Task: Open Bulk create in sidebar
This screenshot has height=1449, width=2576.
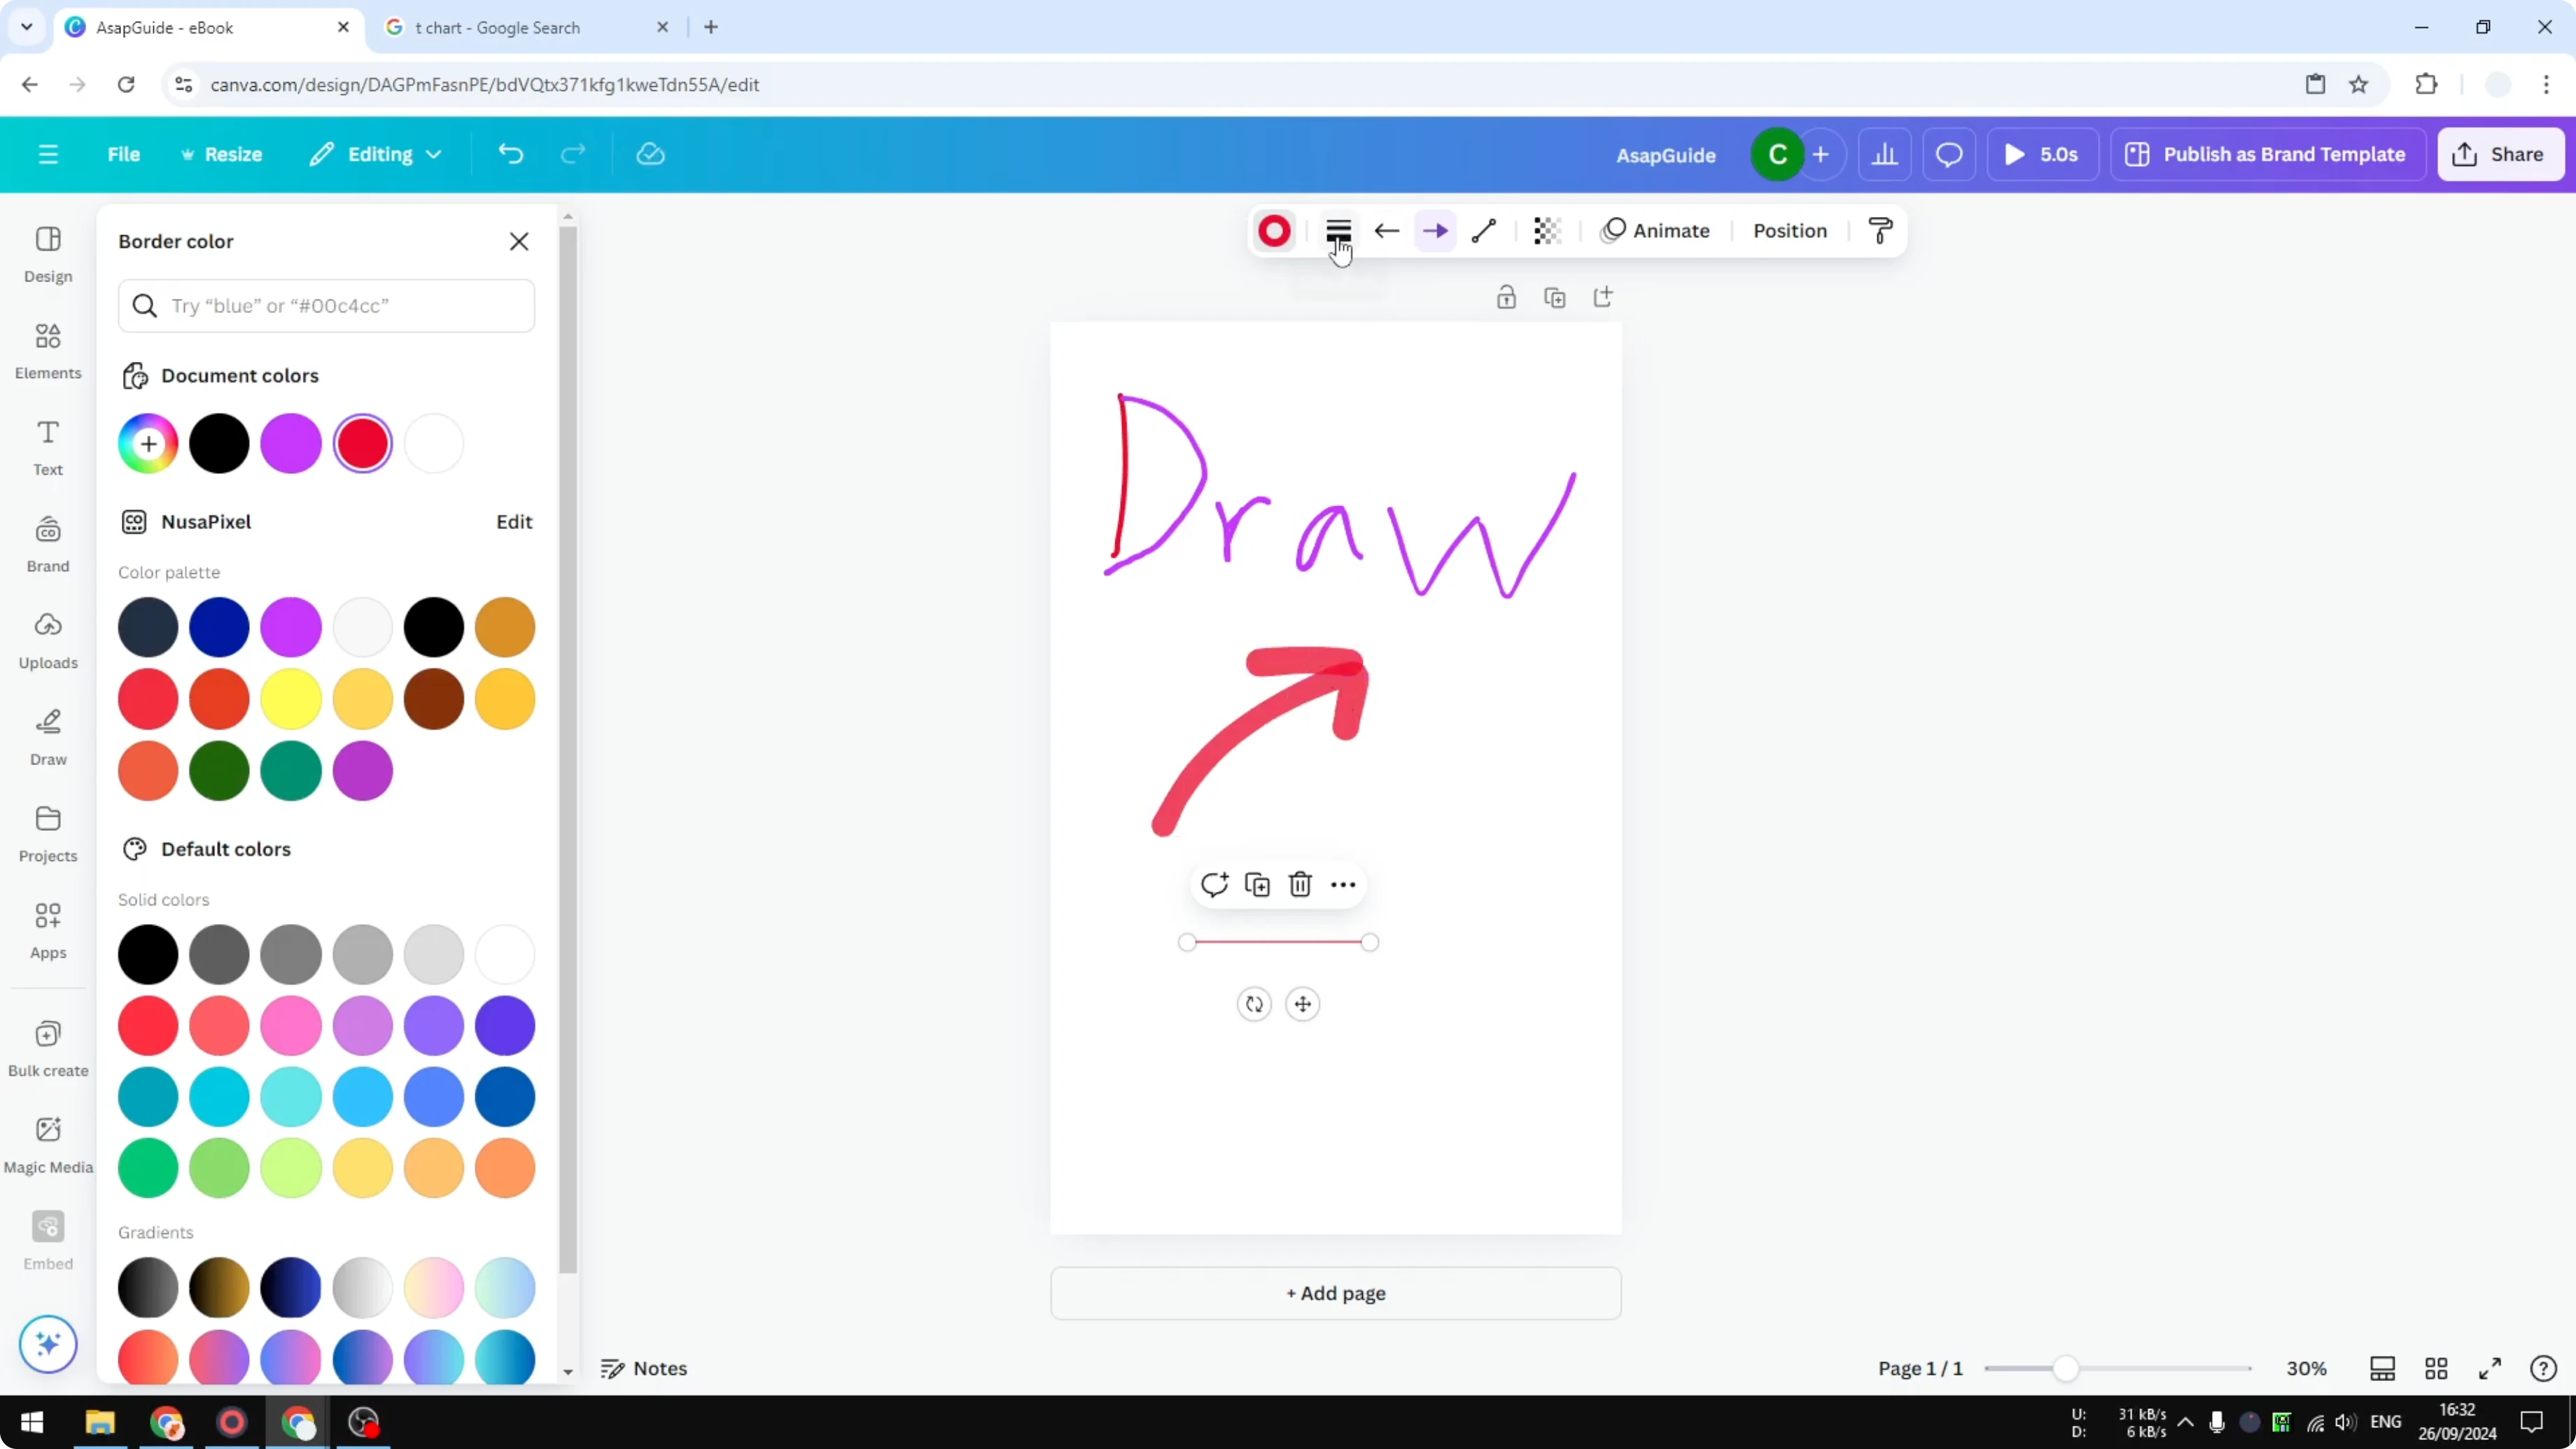Action: [48, 1048]
